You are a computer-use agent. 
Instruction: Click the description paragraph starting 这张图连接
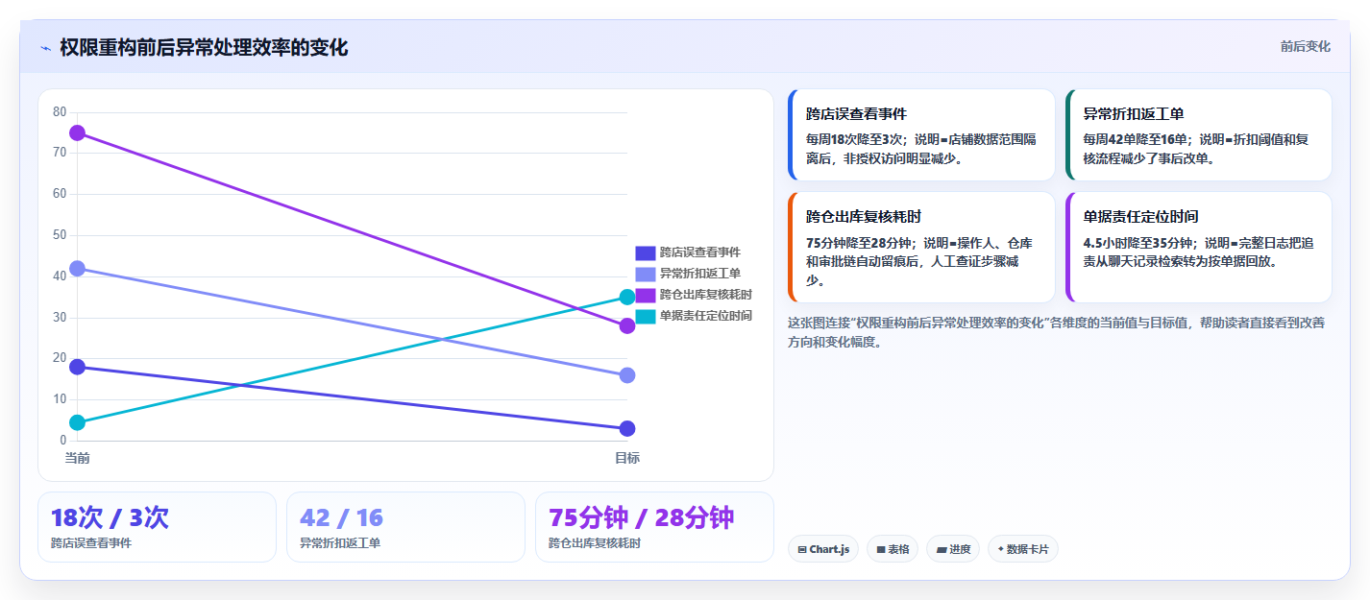[1057, 332]
